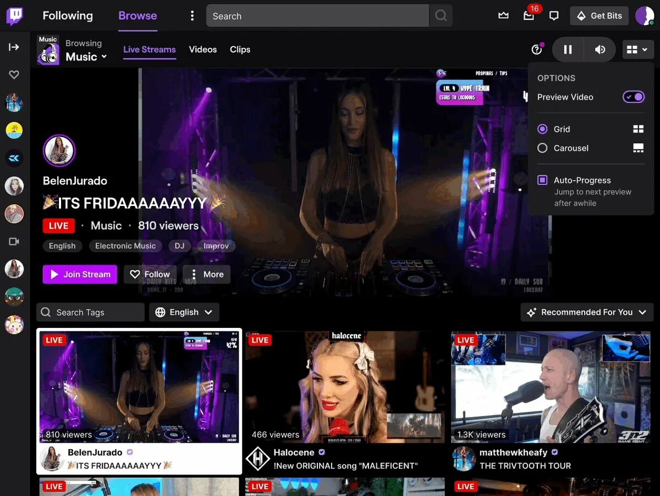Expand the left sidebar with arrow icon
660x496 pixels.
tap(14, 47)
